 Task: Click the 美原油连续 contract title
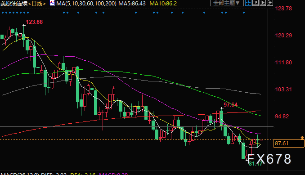coord(14,3)
